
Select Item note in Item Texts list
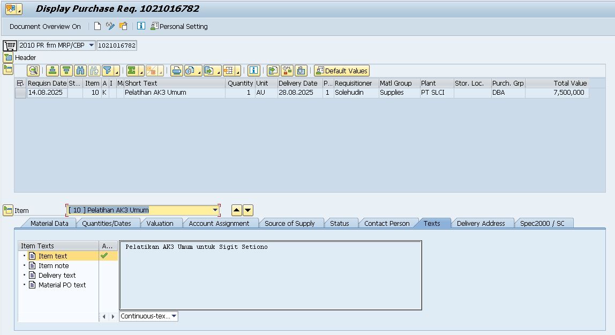[x=54, y=265]
